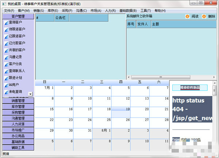Screen dimensions: 219x158
Task: Click the 阅读 button label
Action: pyautogui.click(x=195, y=16)
